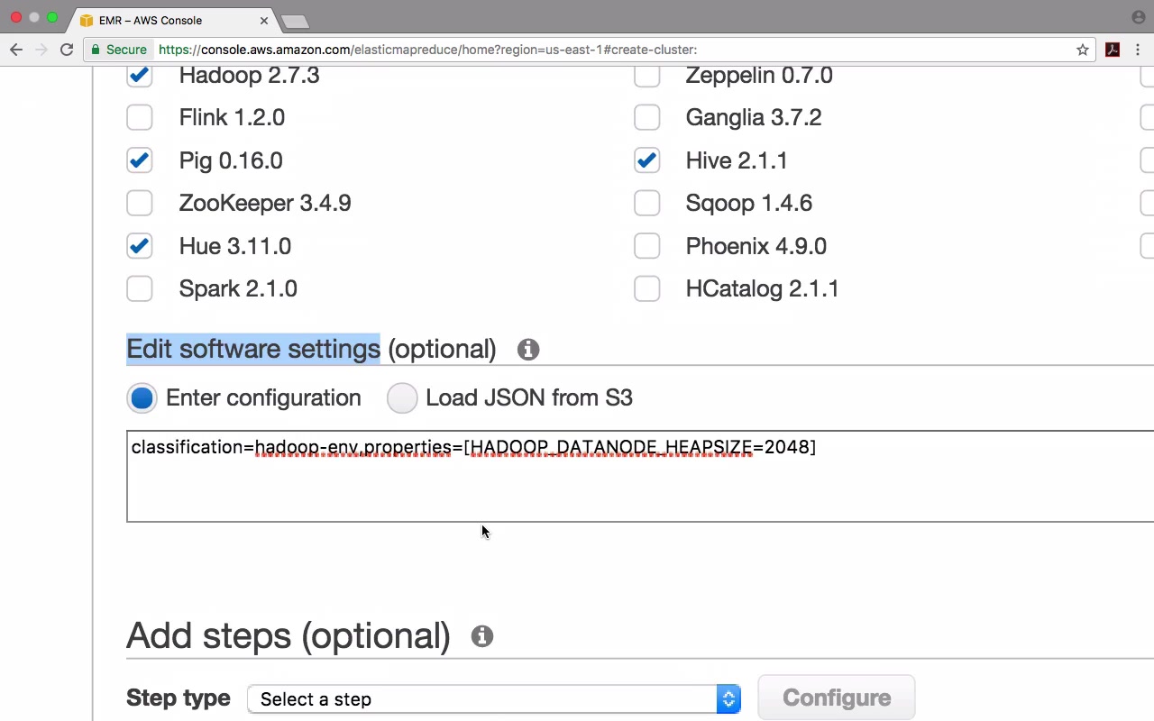Open the Adobe PDF extension icon
Viewport: 1154px width, 721px height.
pyautogui.click(x=1113, y=50)
